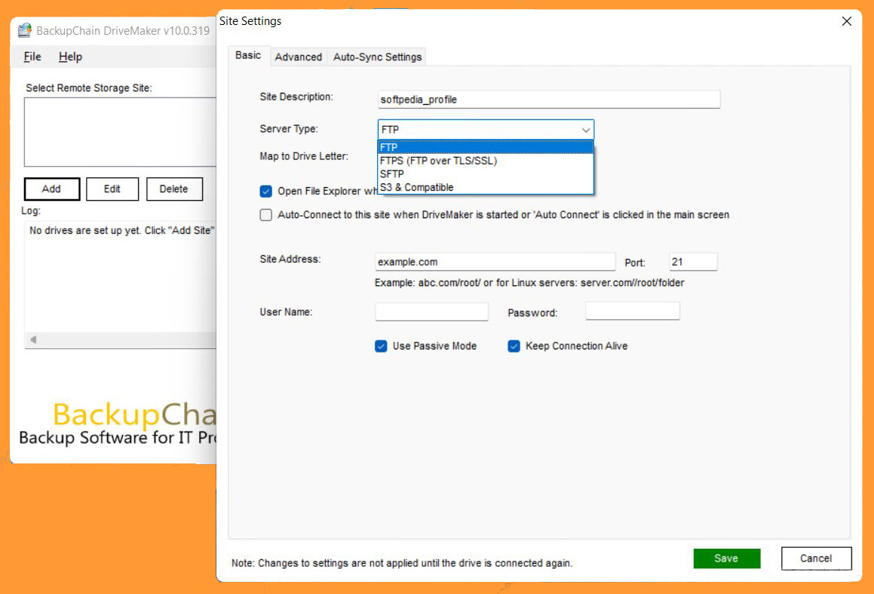
Task: Close the Site Settings dialog
Action: pyautogui.click(x=846, y=21)
